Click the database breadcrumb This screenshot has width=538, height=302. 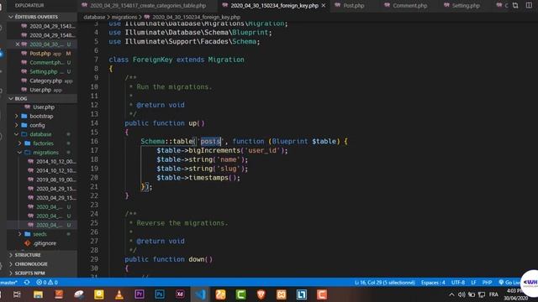coord(94,17)
